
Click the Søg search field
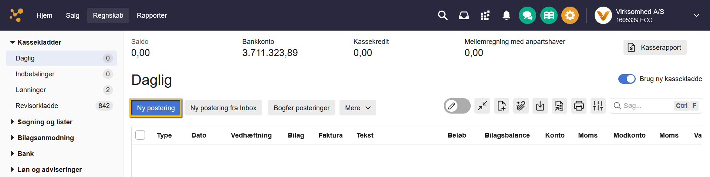click(x=647, y=106)
